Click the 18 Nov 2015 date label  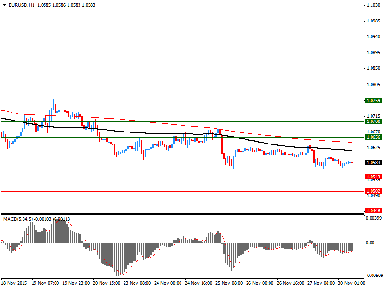tap(14, 283)
